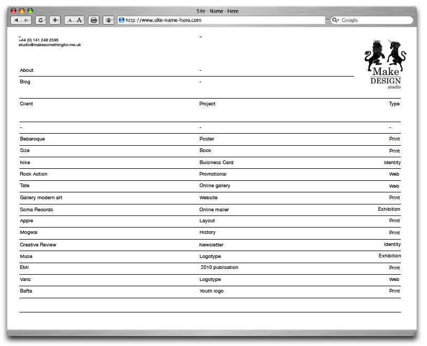Click Print type in the Bafta row
Image resolution: width=427 pixels, height=346 pixels.
[395, 291]
